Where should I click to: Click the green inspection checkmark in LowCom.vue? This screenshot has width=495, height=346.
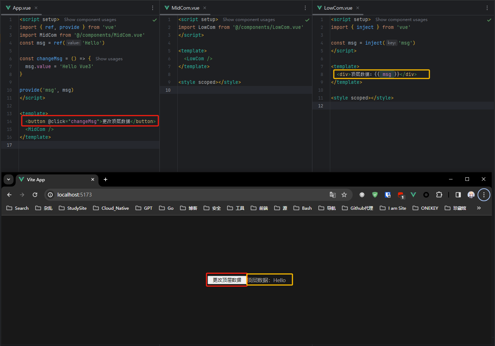click(x=489, y=20)
